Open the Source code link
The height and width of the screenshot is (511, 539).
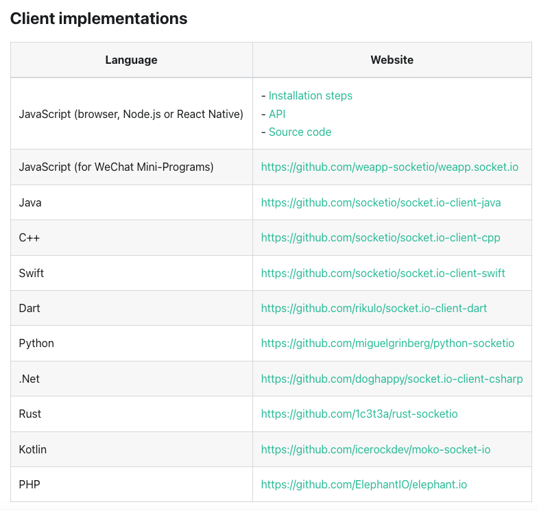coord(300,132)
